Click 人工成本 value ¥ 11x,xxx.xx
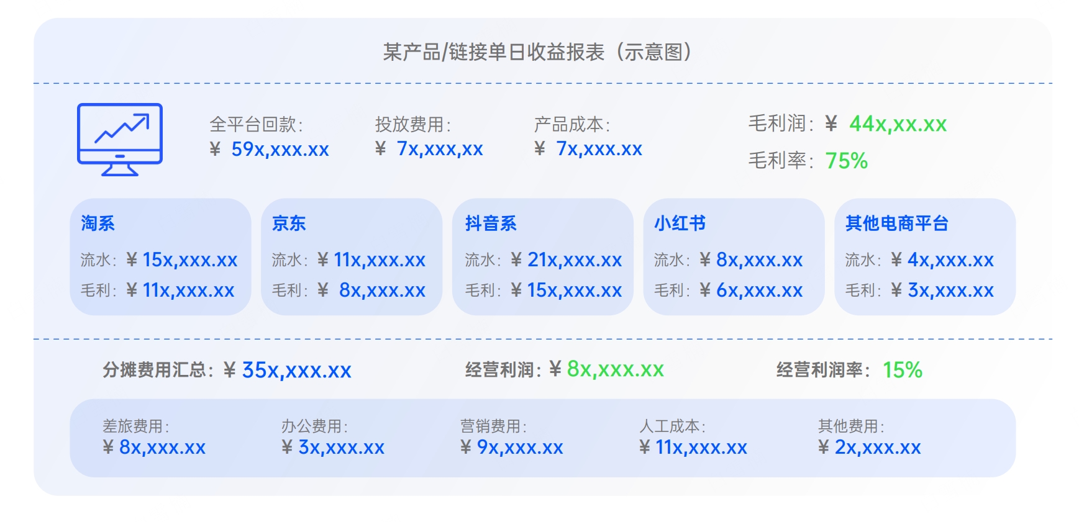 tap(693, 448)
